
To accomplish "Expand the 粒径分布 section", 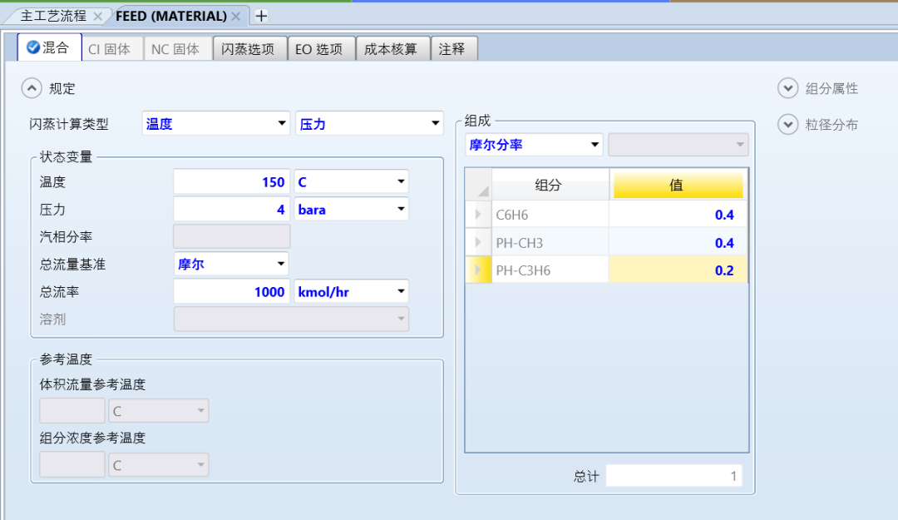I will pos(787,125).
